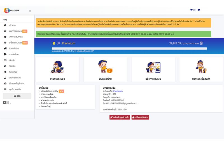Select the box icon menu item marked NEW
Screen dimensions: 224x149
click(x=16, y=43)
